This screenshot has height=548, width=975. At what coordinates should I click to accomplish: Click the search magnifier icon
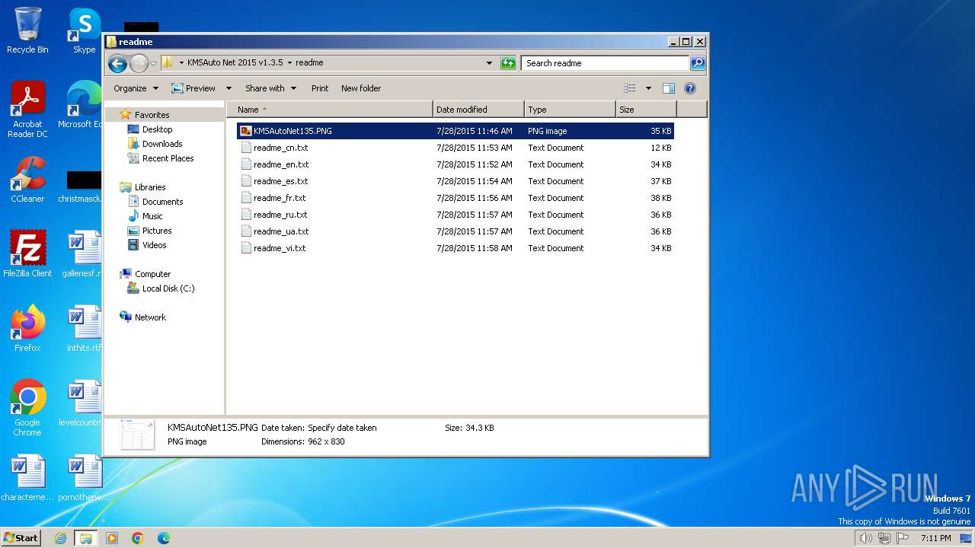point(698,63)
